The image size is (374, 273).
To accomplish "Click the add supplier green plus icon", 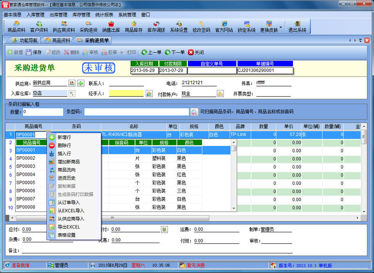I will (81, 83).
